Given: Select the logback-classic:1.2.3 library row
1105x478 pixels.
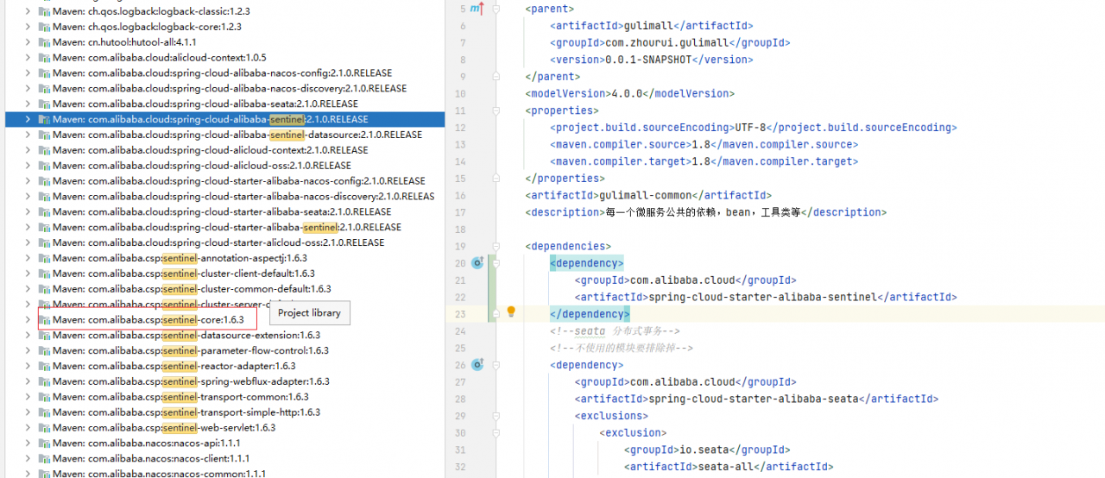Looking at the screenshot, I should tap(224, 11).
